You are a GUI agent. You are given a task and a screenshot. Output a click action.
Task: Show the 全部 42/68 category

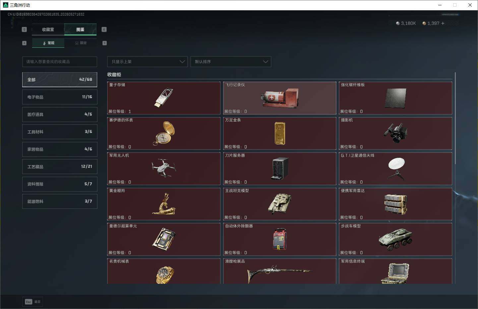60,80
